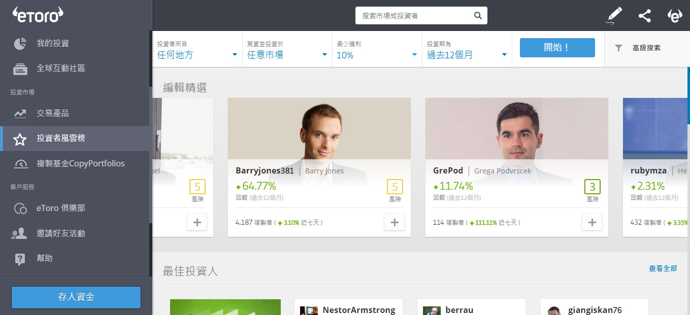Click the eToro bull logo icon top-right
The image size is (690, 315).
coord(675,16)
